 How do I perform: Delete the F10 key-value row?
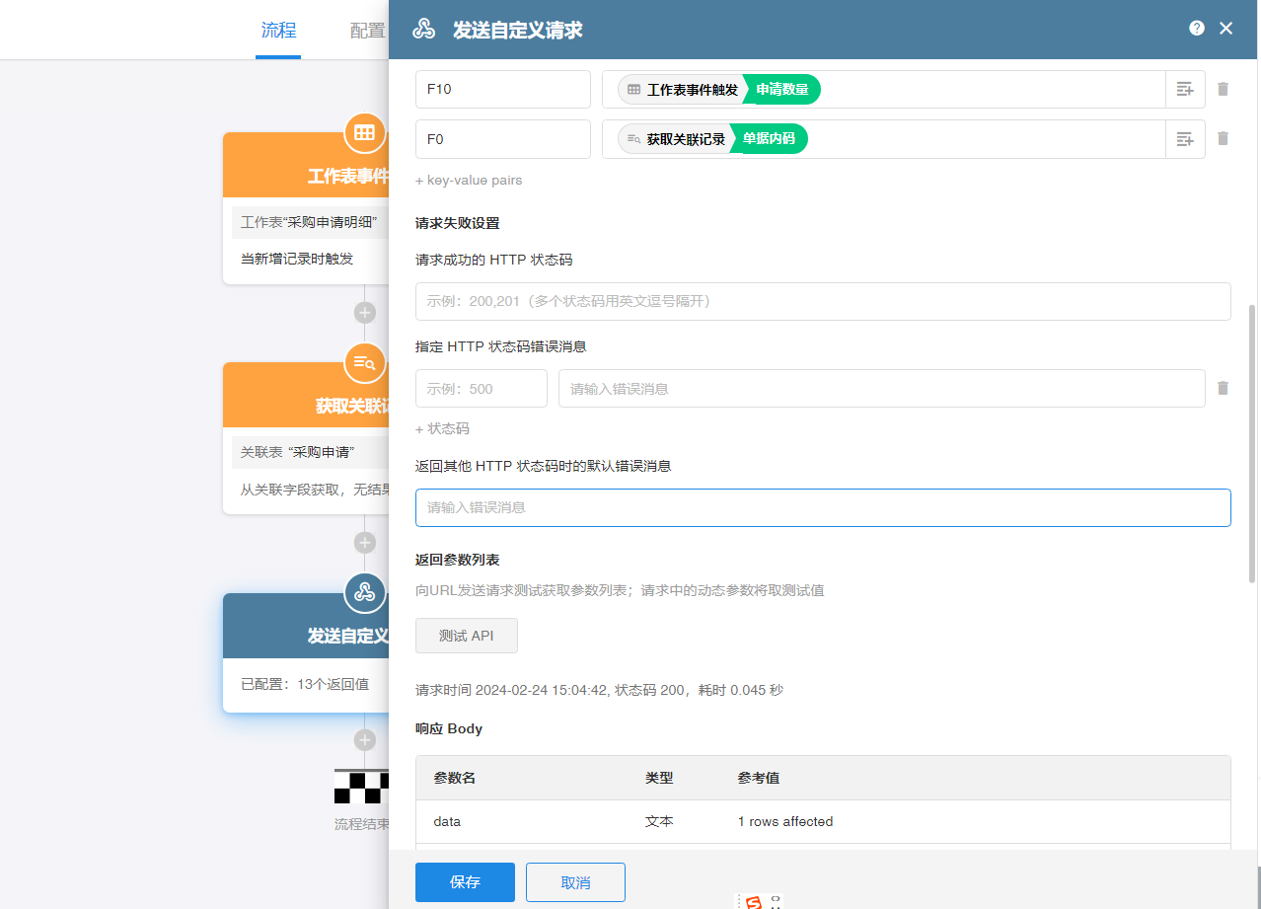click(x=1223, y=89)
